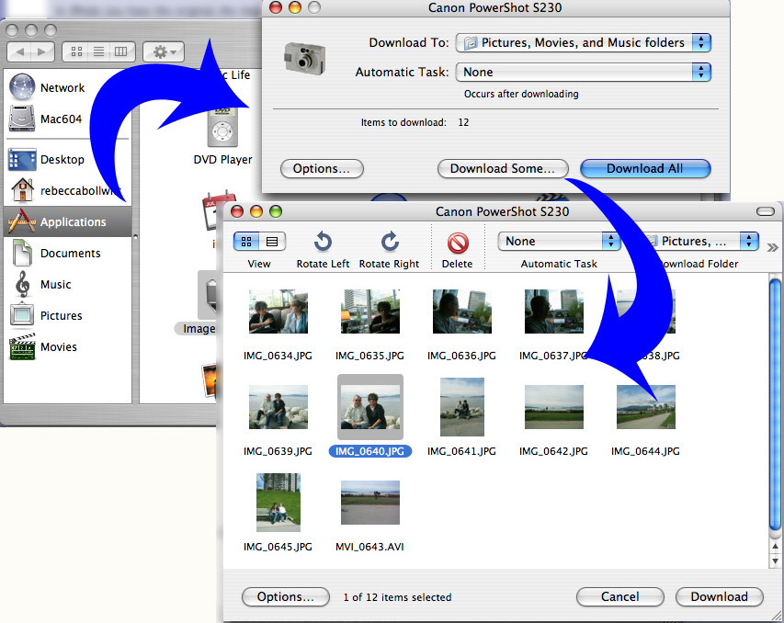The height and width of the screenshot is (623, 784).
Task: Select thumbnail IMG_0634.JPG
Action: coord(278,311)
